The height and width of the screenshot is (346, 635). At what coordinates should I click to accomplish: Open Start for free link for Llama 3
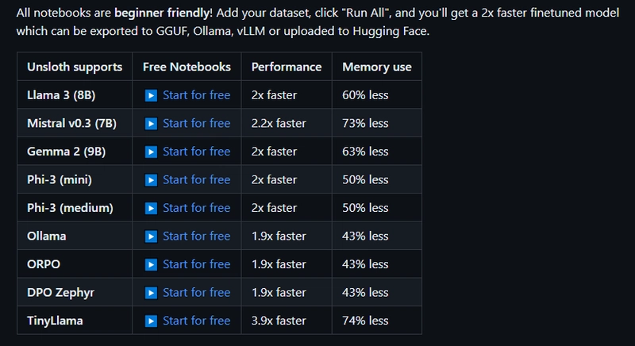(196, 95)
